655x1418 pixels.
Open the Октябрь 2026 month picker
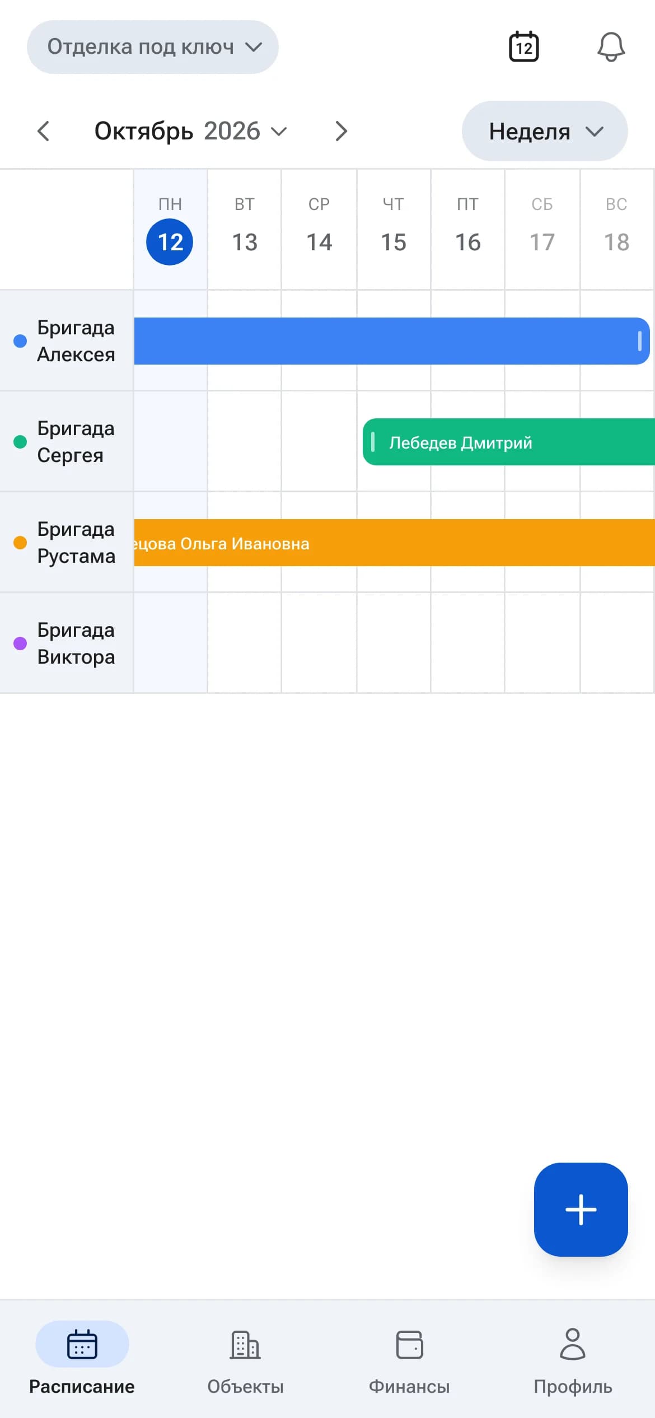[190, 131]
